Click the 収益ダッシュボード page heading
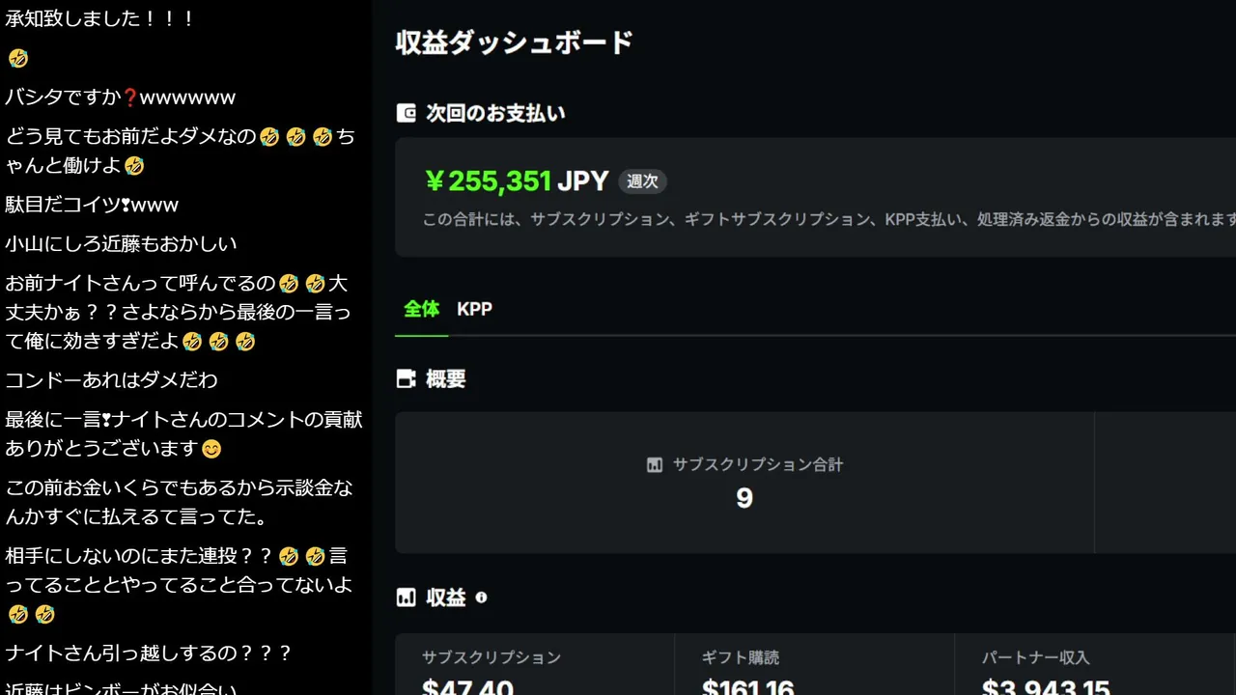 [x=514, y=42]
